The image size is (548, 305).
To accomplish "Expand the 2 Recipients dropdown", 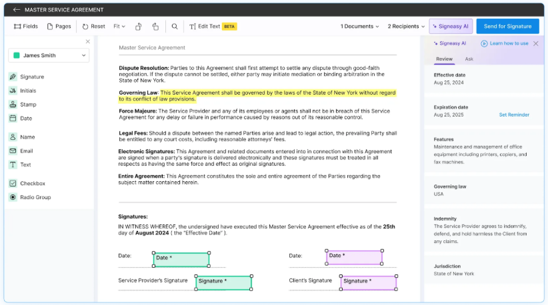I will coord(406,27).
